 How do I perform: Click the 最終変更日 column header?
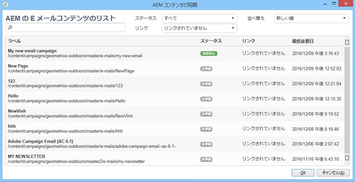coord(303,42)
